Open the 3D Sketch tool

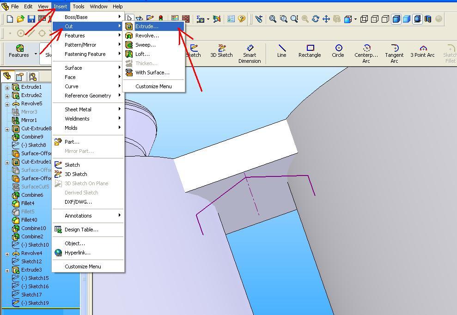click(x=221, y=51)
